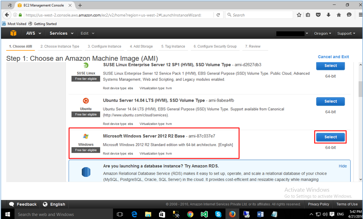Go to Add Storage tab
The image size is (363, 219).
(141, 46)
